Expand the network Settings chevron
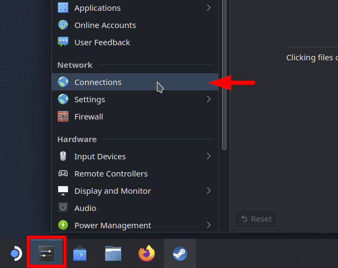The height and width of the screenshot is (268, 338). (x=209, y=99)
